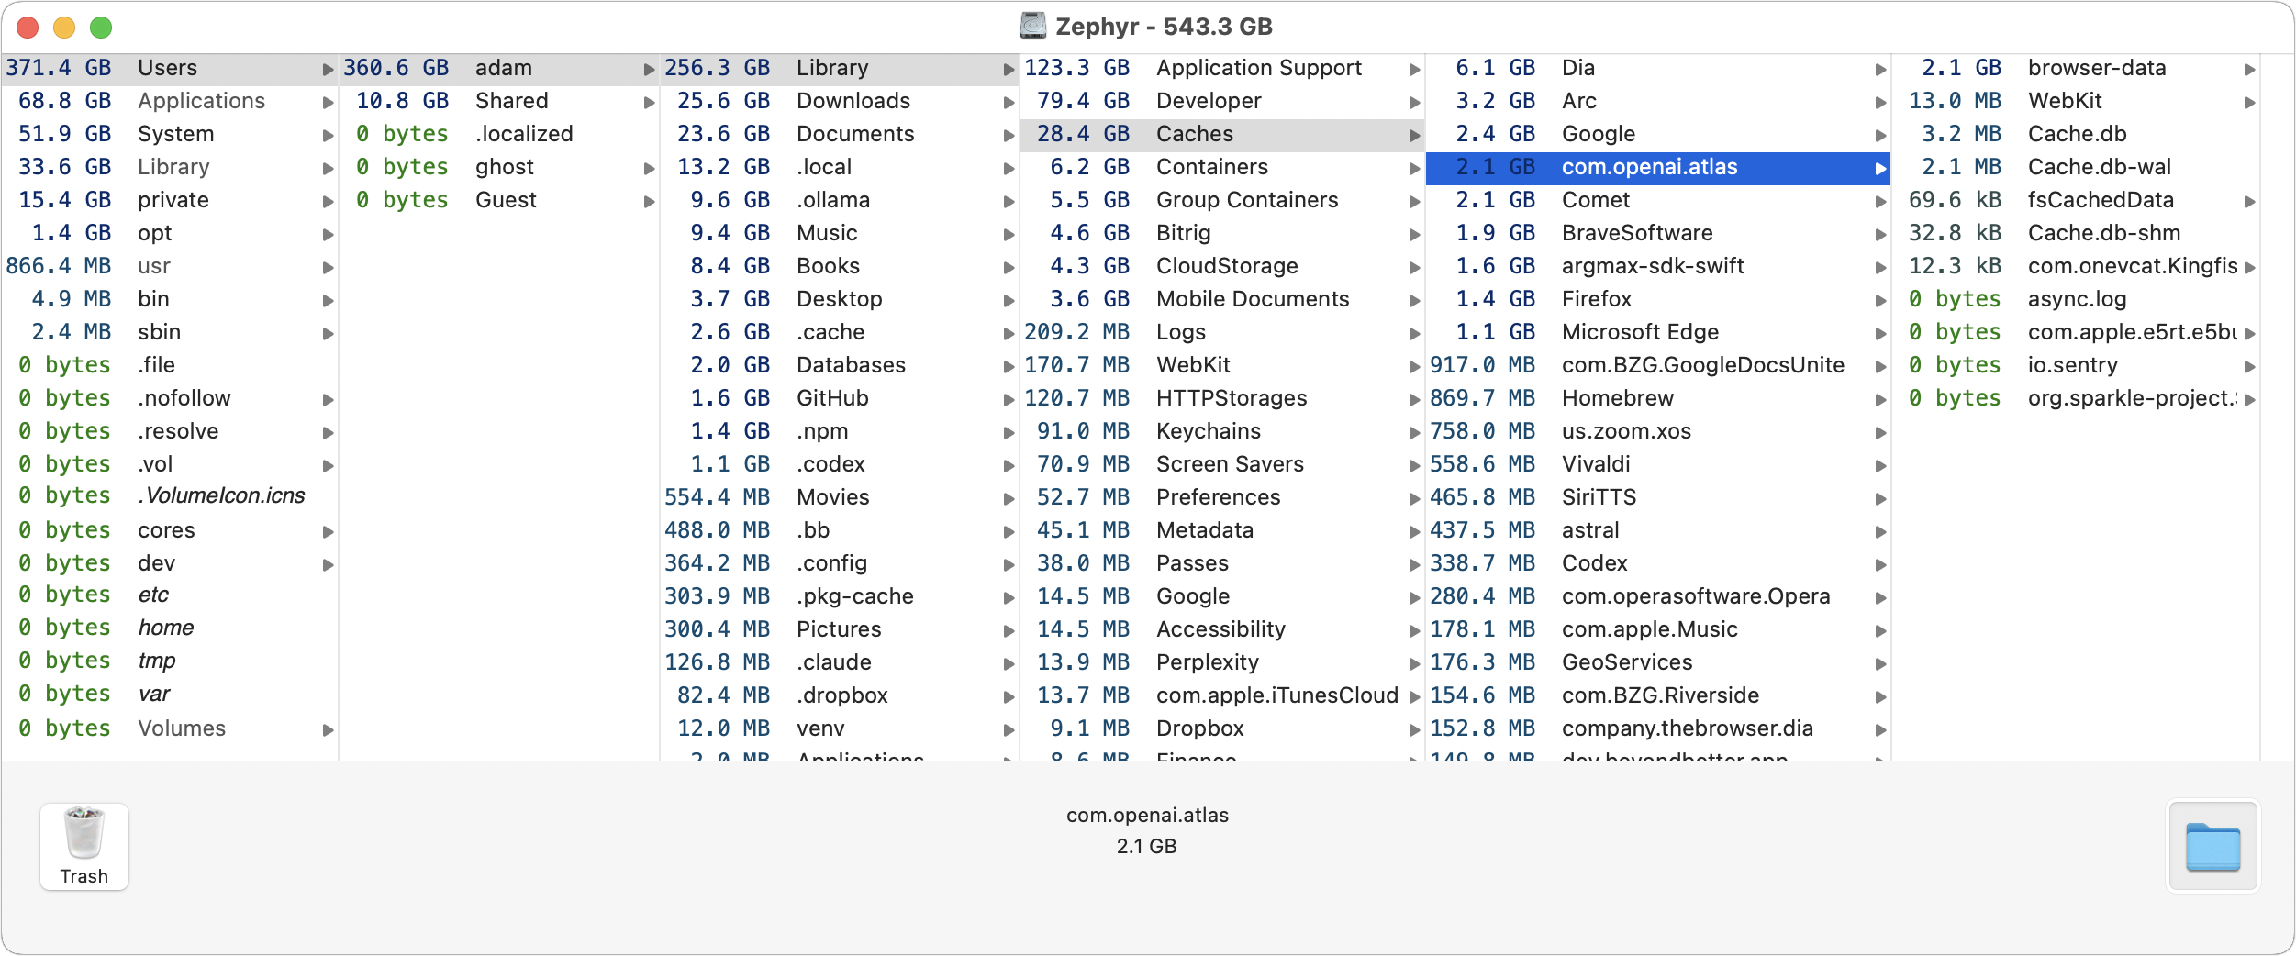This screenshot has width=2296, height=956.
Task: Expand the Downloads folder arrow
Action: 1009,102
